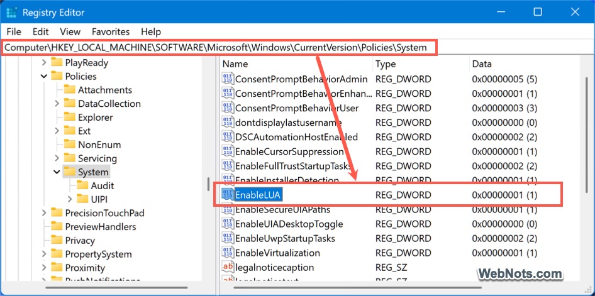Viewport: 595px width, 296px height.
Task: Expand the PropertySystem key
Action: (44, 254)
